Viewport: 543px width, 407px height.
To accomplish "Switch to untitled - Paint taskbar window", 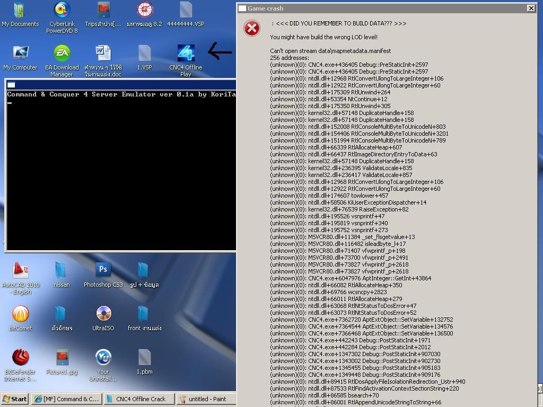I will point(206,399).
